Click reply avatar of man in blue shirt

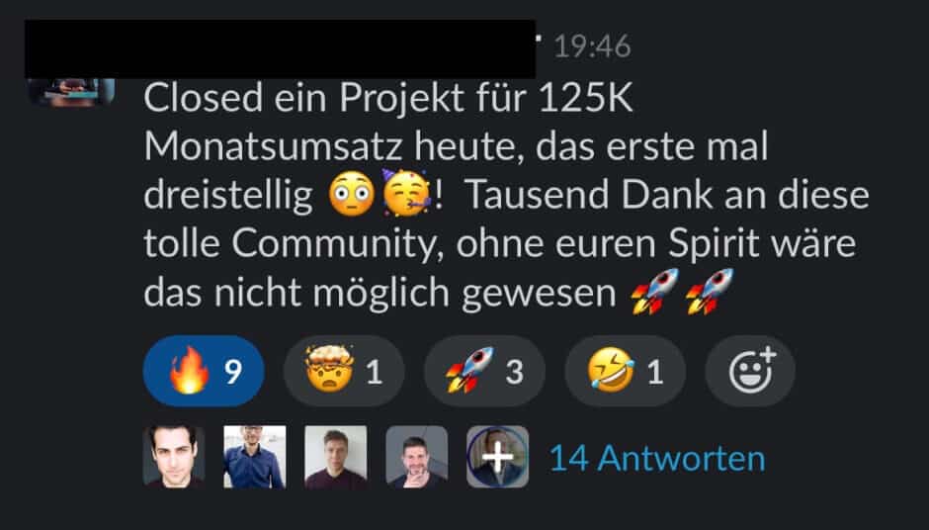coord(255,457)
